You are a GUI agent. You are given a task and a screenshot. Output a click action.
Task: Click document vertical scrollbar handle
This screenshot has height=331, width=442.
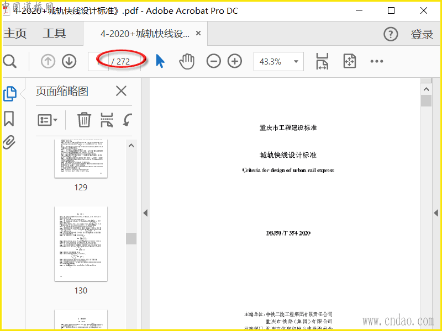point(426,101)
